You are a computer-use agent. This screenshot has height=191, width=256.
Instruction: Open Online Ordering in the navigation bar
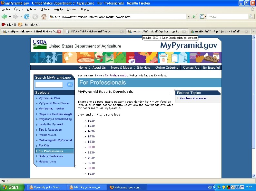(x=167, y=67)
